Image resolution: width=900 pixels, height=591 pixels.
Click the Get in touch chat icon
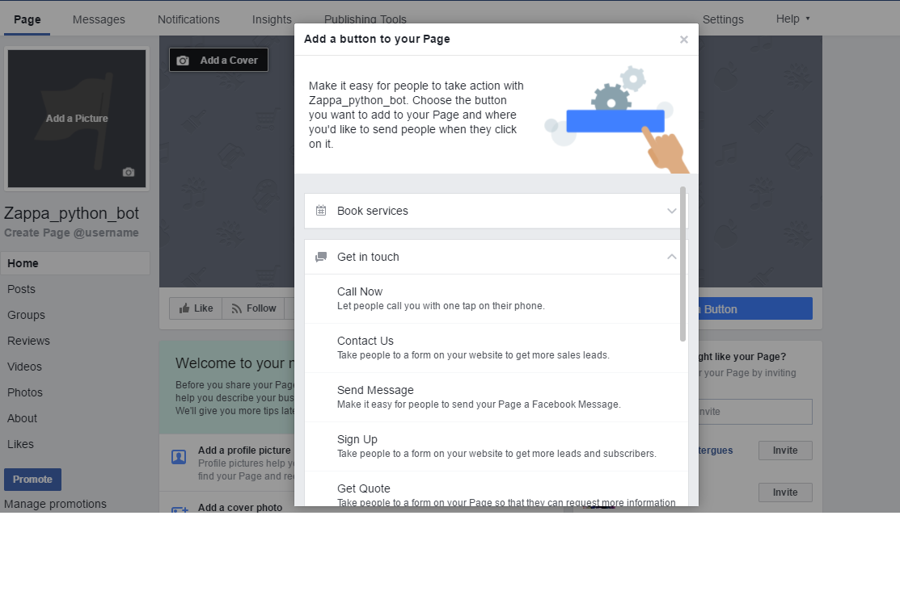click(x=321, y=257)
